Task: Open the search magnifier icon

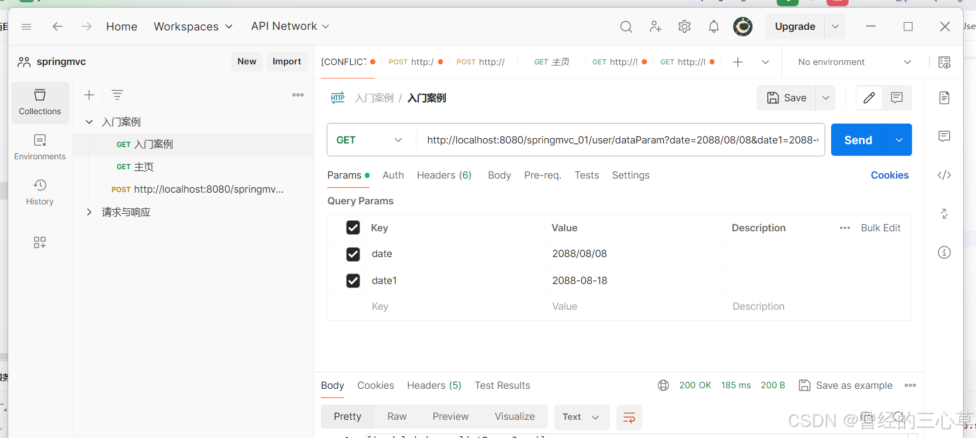Action: [x=626, y=26]
